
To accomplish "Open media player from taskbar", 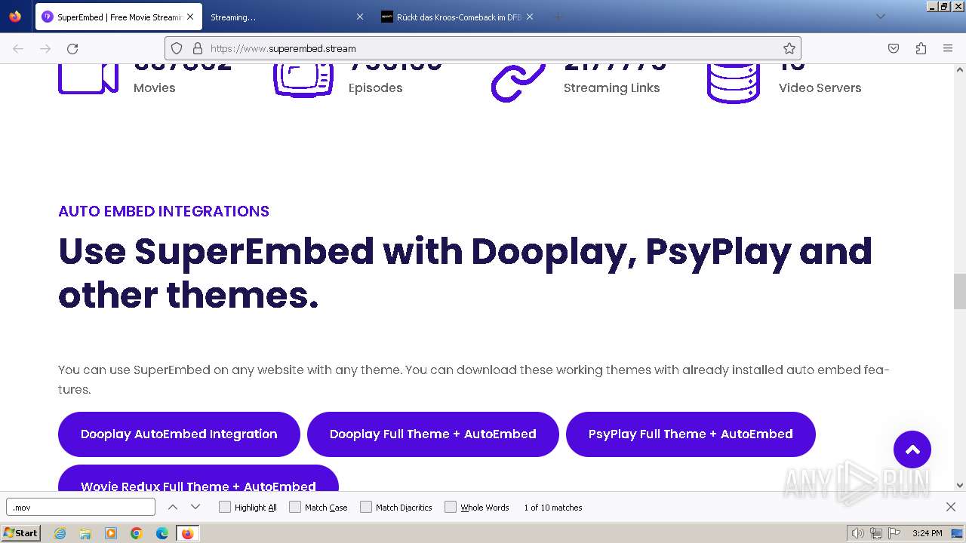I will click(x=111, y=533).
